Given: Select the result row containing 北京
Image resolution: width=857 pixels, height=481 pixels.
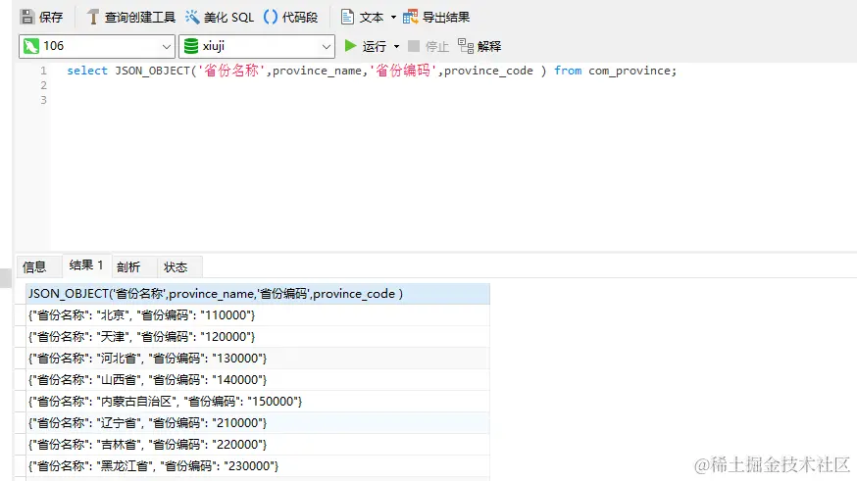Looking at the screenshot, I should tap(258, 315).
